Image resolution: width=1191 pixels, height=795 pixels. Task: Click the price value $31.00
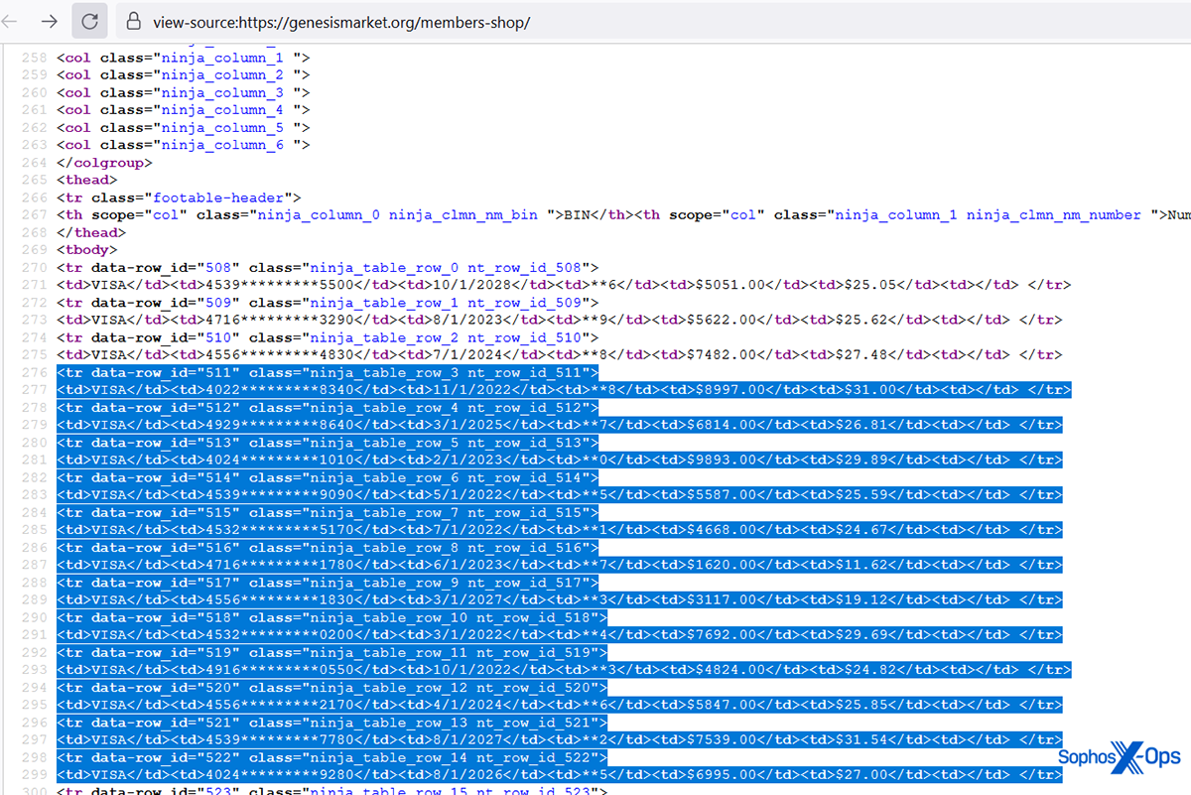[871, 390]
